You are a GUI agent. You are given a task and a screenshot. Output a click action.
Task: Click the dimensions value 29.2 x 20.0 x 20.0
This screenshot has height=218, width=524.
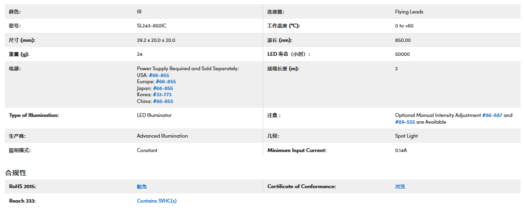coord(156,40)
